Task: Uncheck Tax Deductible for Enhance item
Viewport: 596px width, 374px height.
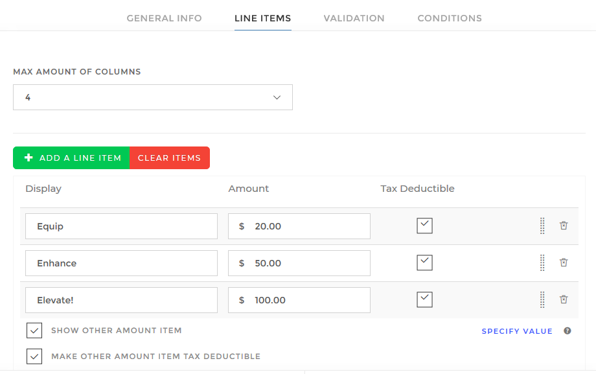Action: tap(424, 263)
